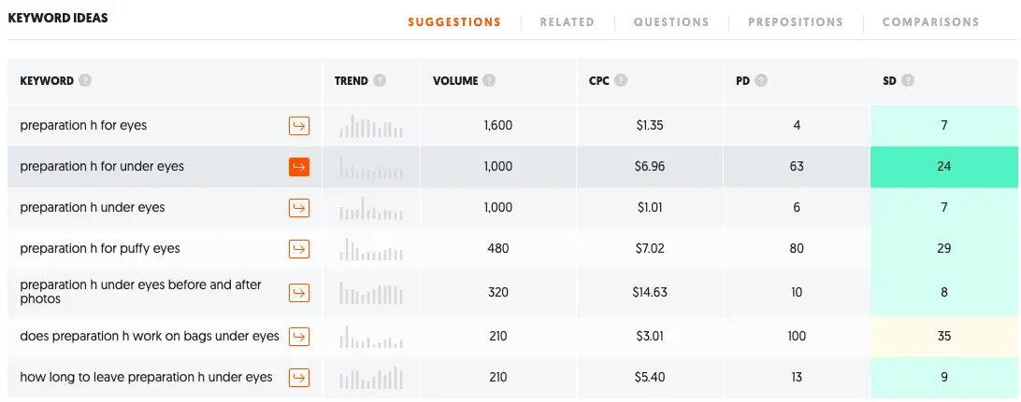Switch to the RELATED tab
This screenshot has height=402, width=1021.
(x=567, y=22)
